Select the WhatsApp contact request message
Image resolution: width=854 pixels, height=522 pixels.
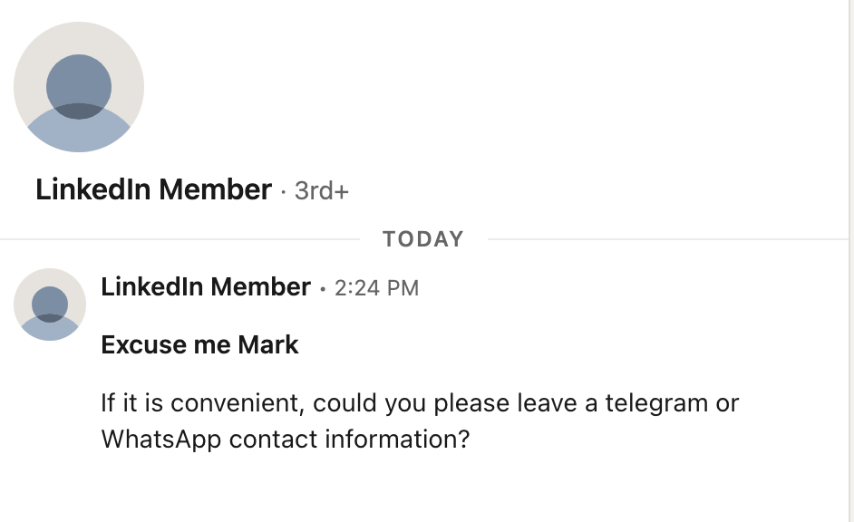click(x=420, y=420)
